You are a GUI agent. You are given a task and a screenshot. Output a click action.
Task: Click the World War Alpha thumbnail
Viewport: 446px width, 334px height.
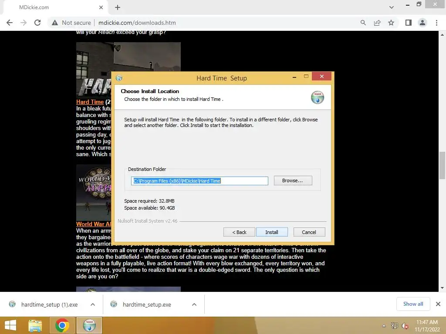click(94, 192)
